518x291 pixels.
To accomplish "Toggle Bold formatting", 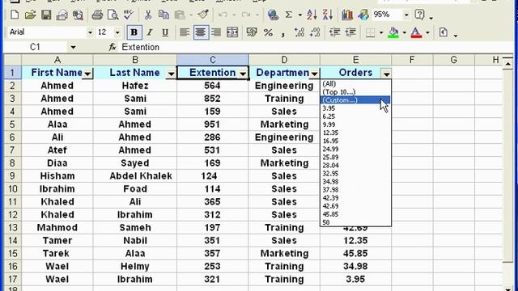I will [134, 32].
